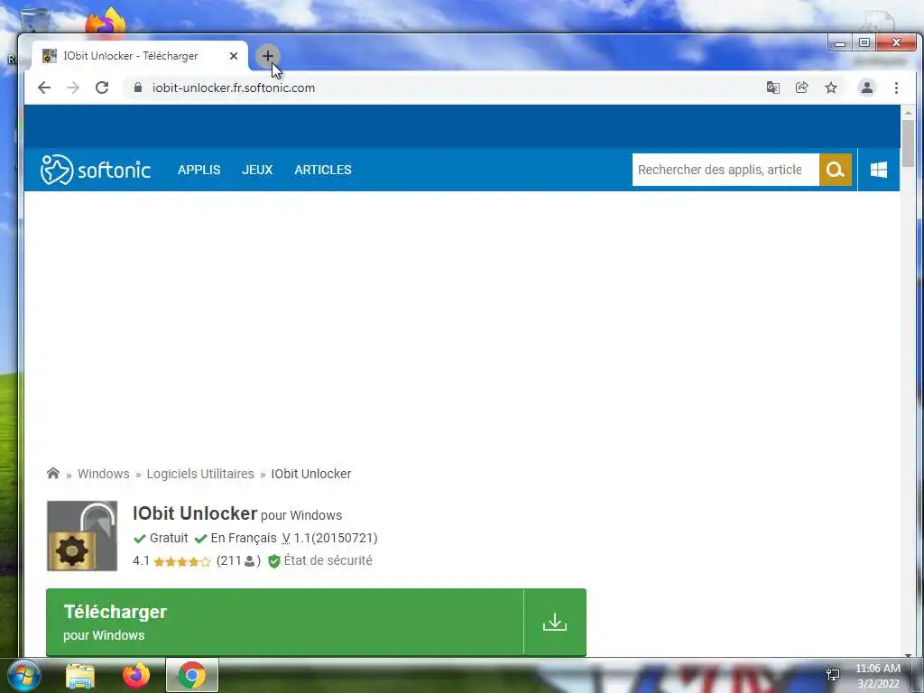Click the star rating
The width and height of the screenshot is (924, 693).
pos(181,561)
